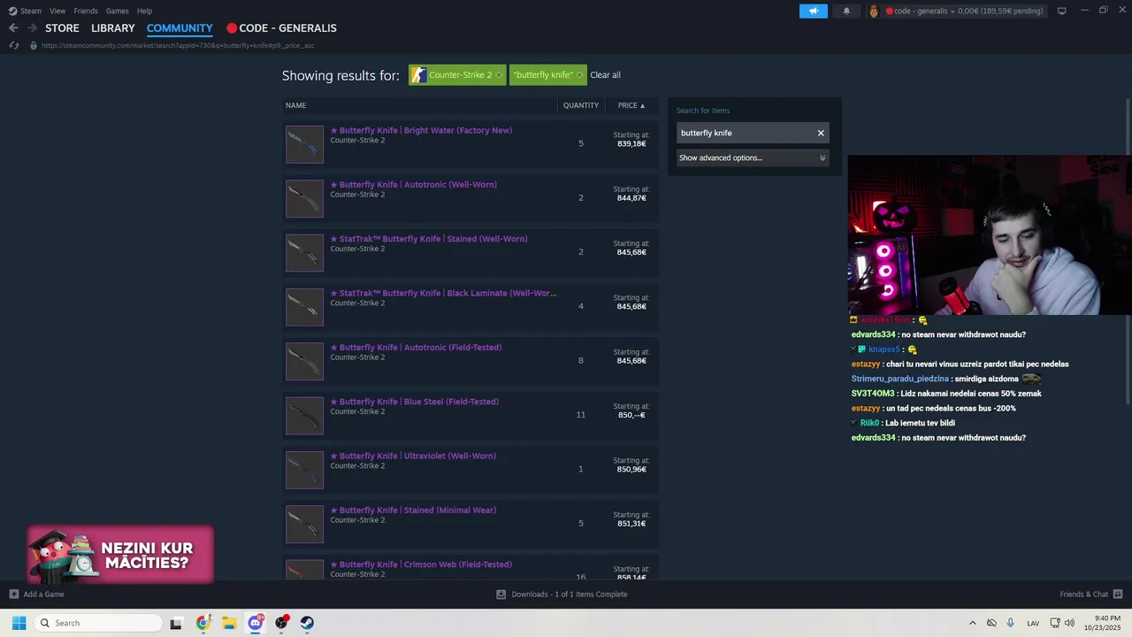The width and height of the screenshot is (1132, 637).
Task: Switch the LAV keyboard language
Action: (1033, 624)
